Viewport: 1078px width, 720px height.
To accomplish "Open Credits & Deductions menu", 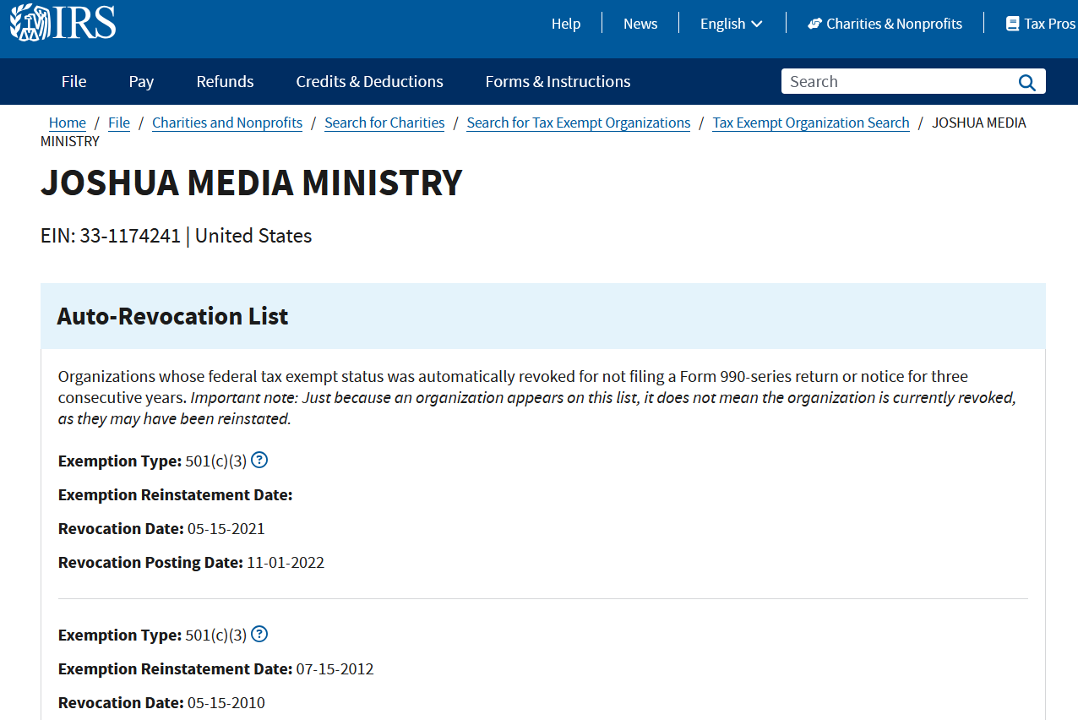I will coord(369,81).
